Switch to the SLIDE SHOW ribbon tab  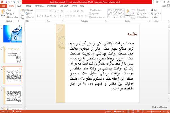[64, 6]
